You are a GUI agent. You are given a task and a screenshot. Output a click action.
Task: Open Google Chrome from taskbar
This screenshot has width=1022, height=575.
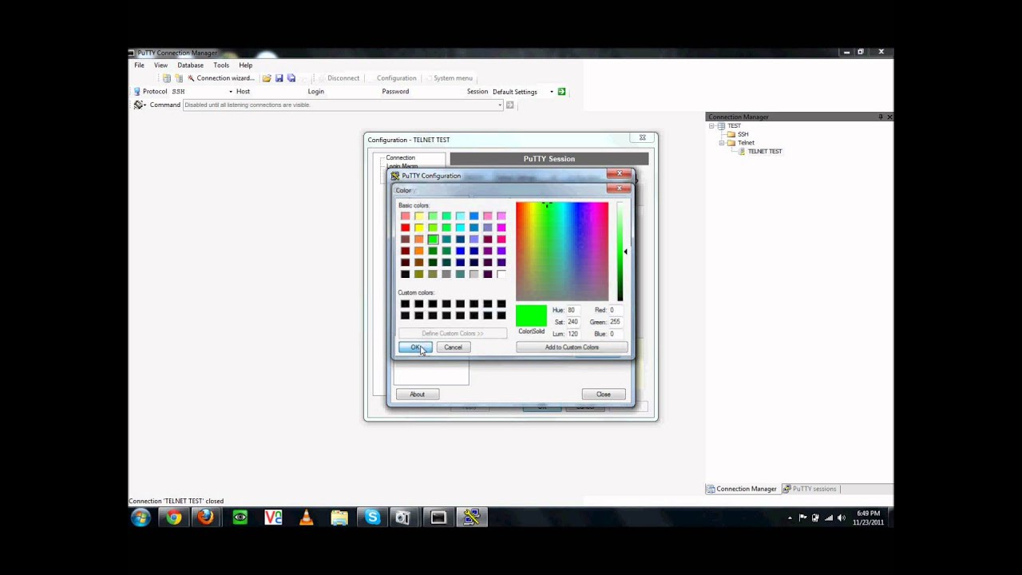[x=173, y=517]
